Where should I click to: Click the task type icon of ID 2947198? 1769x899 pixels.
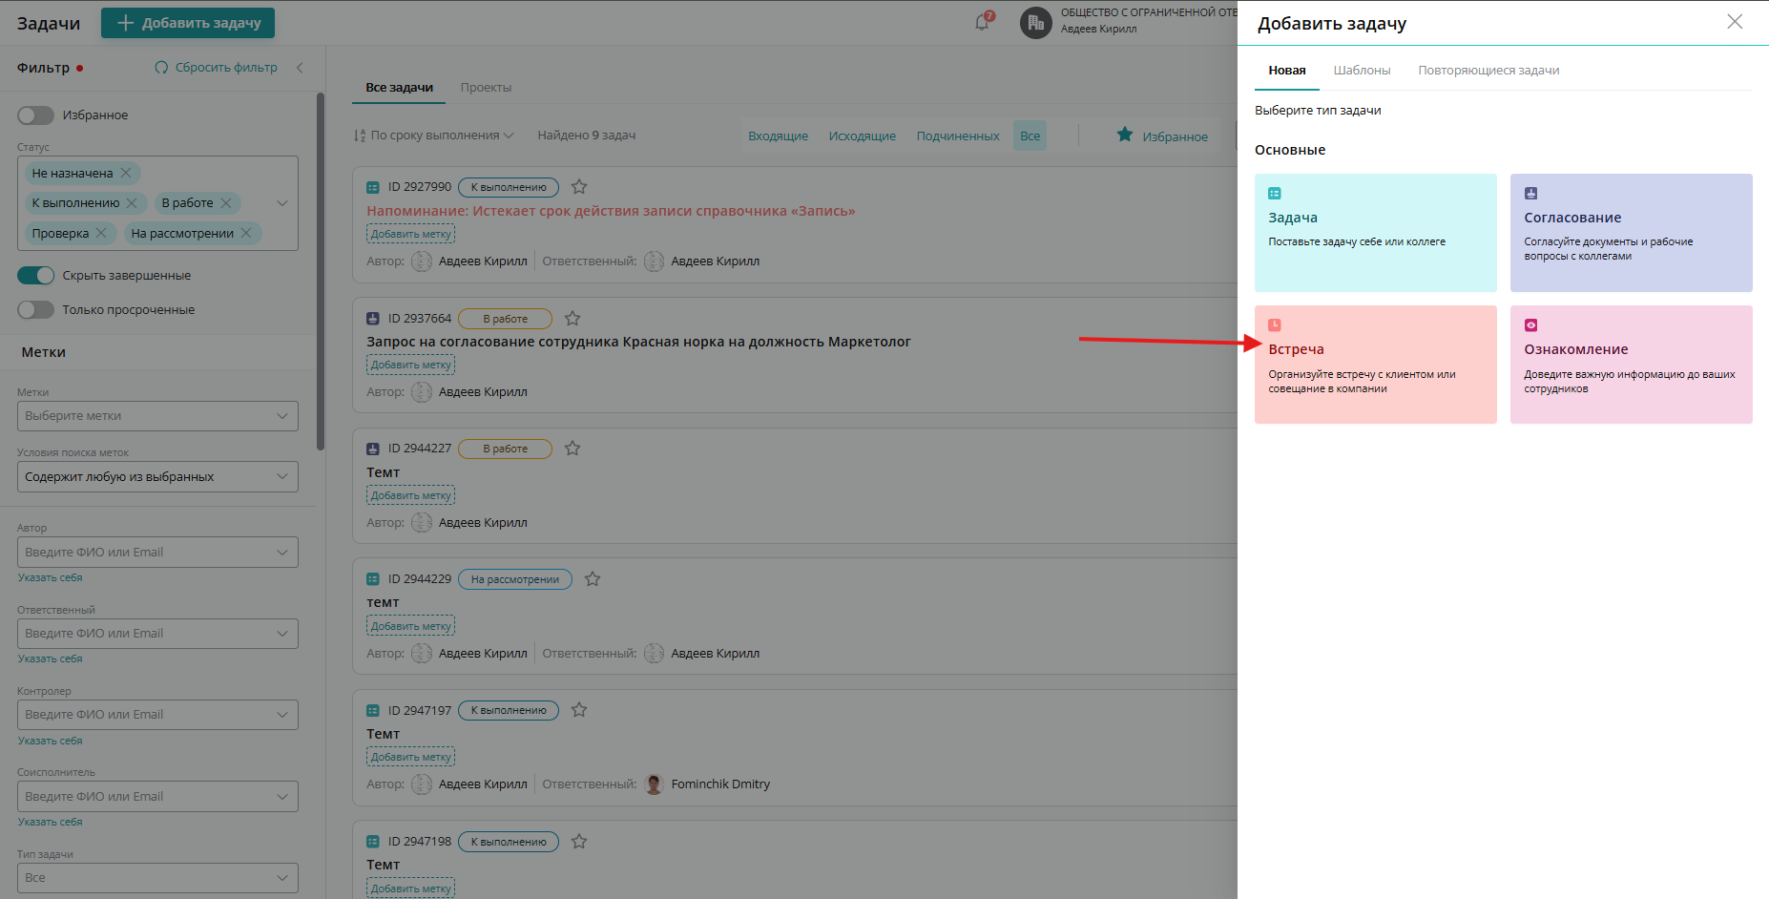373,842
